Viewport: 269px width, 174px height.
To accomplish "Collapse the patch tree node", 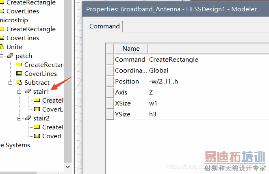I will point(2,56).
